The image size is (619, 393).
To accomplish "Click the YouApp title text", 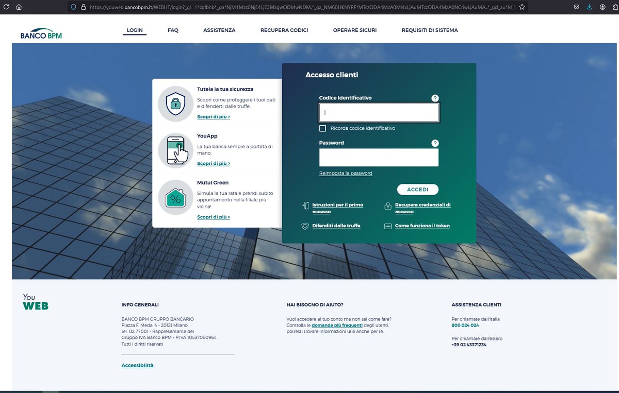I will pos(207,136).
